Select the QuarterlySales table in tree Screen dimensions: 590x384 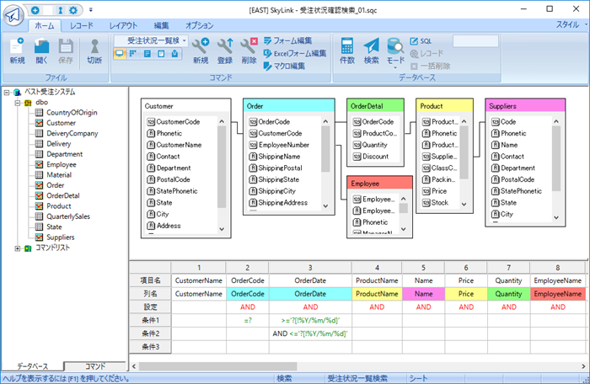[68, 216]
